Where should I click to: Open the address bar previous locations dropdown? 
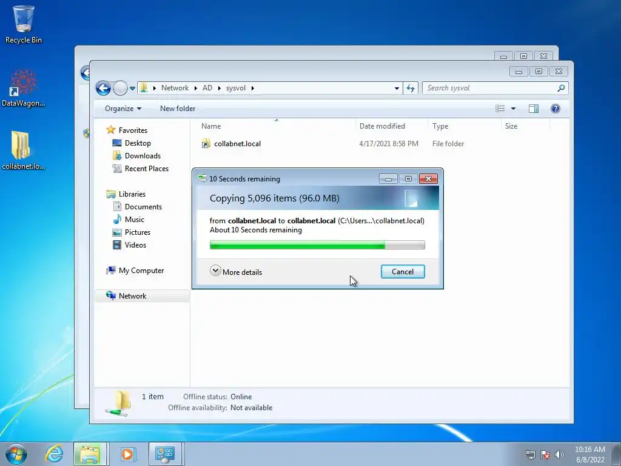(397, 89)
